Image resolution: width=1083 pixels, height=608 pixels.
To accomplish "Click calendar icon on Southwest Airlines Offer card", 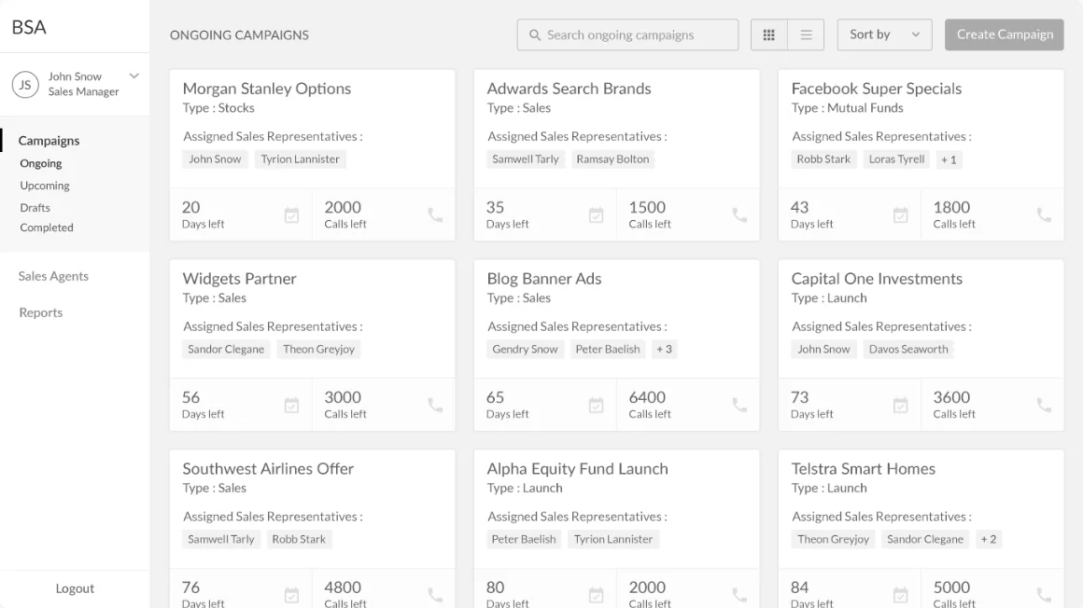I will 291,595.
